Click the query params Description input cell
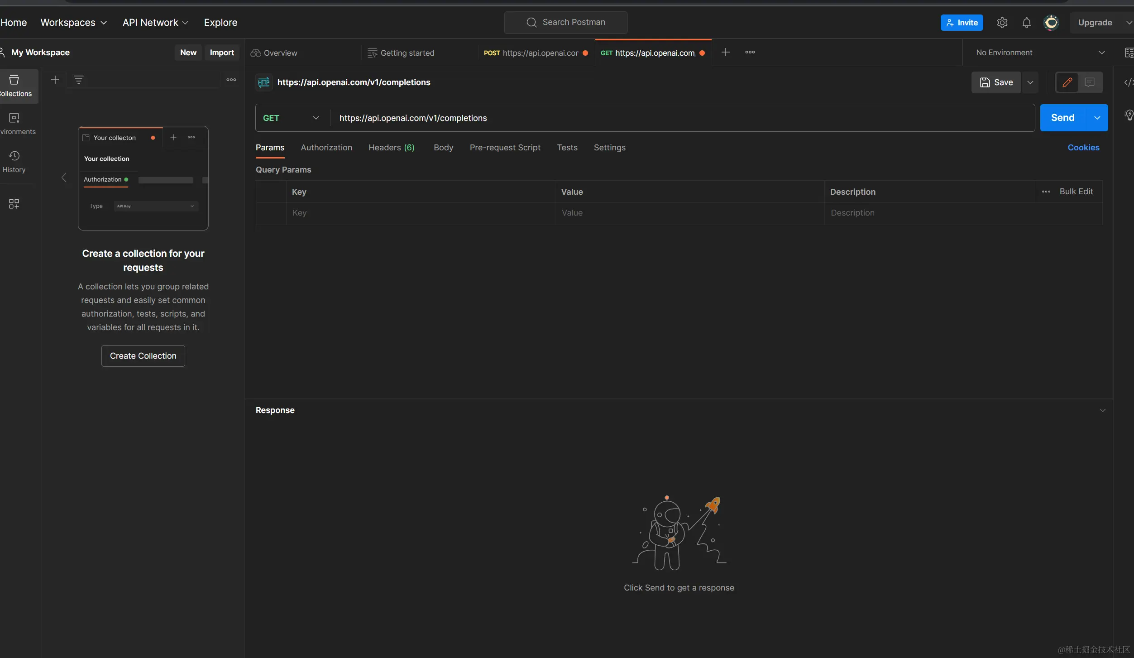 click(x=963, y=213)
